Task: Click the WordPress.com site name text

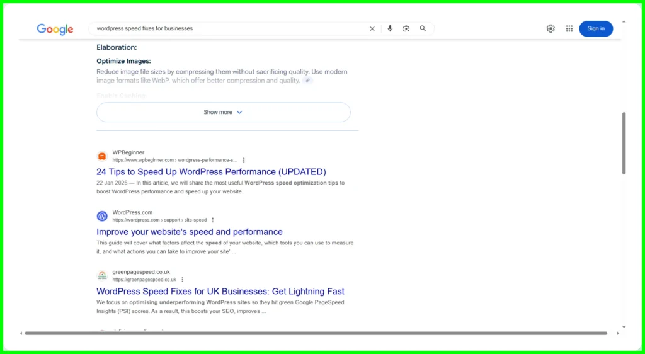Action: [x=132, y=212]
